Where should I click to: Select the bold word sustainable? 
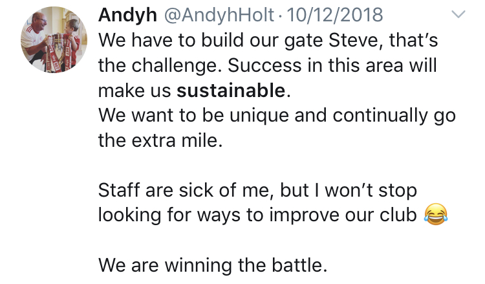click(x=231, y=91)
